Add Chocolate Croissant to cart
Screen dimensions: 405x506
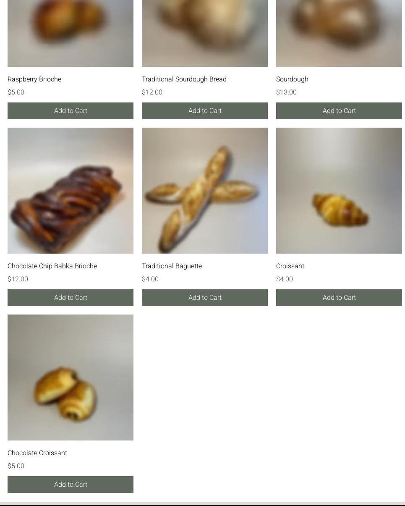coord(71,485)
